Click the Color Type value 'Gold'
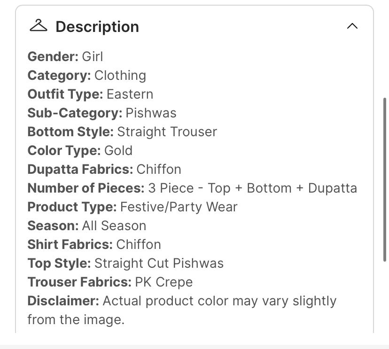The height and width of the screenshot is (349, 389). tap(118, 151)
